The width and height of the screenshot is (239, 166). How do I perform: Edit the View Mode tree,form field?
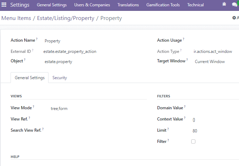(98, 109)
